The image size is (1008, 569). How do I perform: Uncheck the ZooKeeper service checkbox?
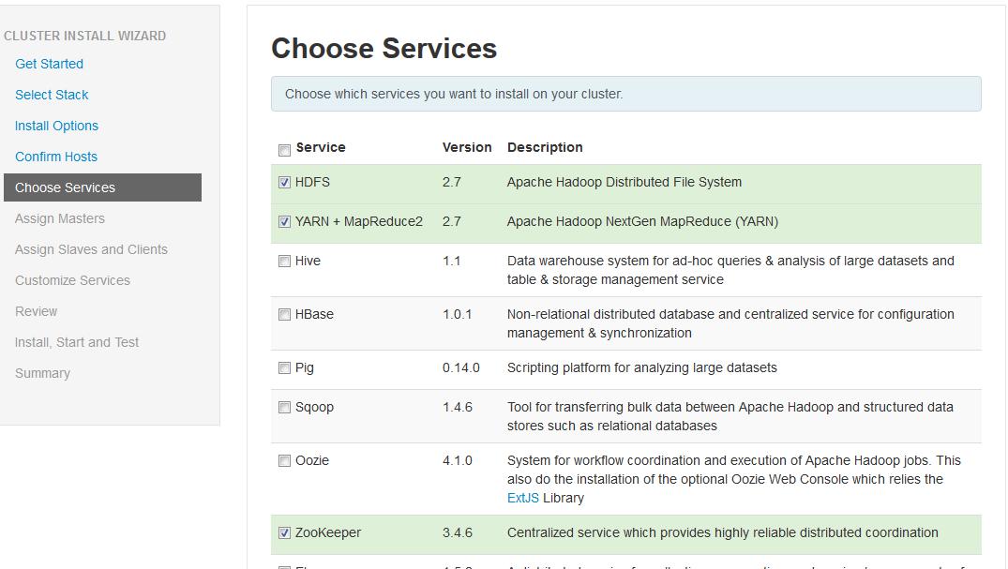284,533
